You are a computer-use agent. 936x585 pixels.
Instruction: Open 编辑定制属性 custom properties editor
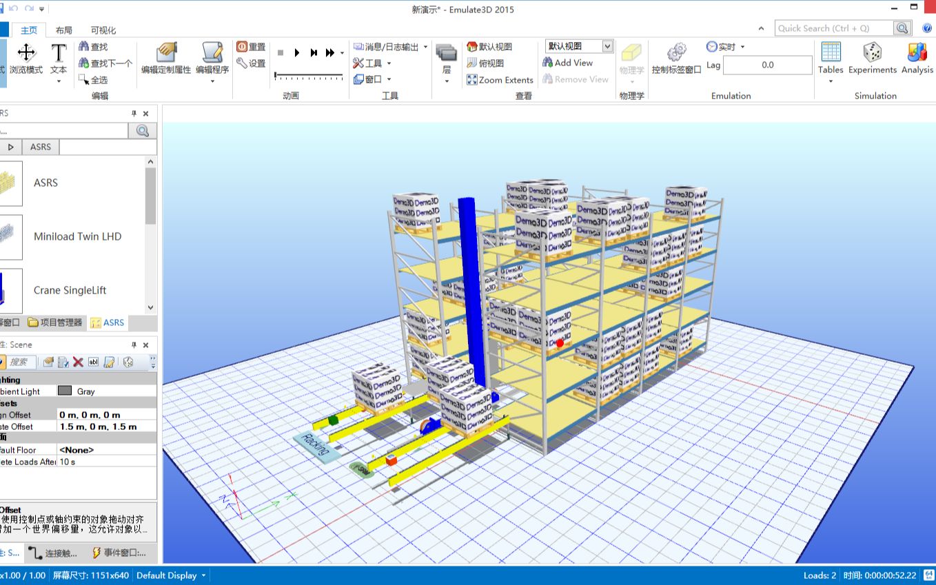click(166, 59)
